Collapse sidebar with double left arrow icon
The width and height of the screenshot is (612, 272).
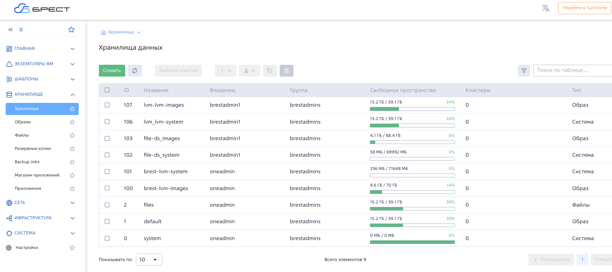click(x=11, y=30)
